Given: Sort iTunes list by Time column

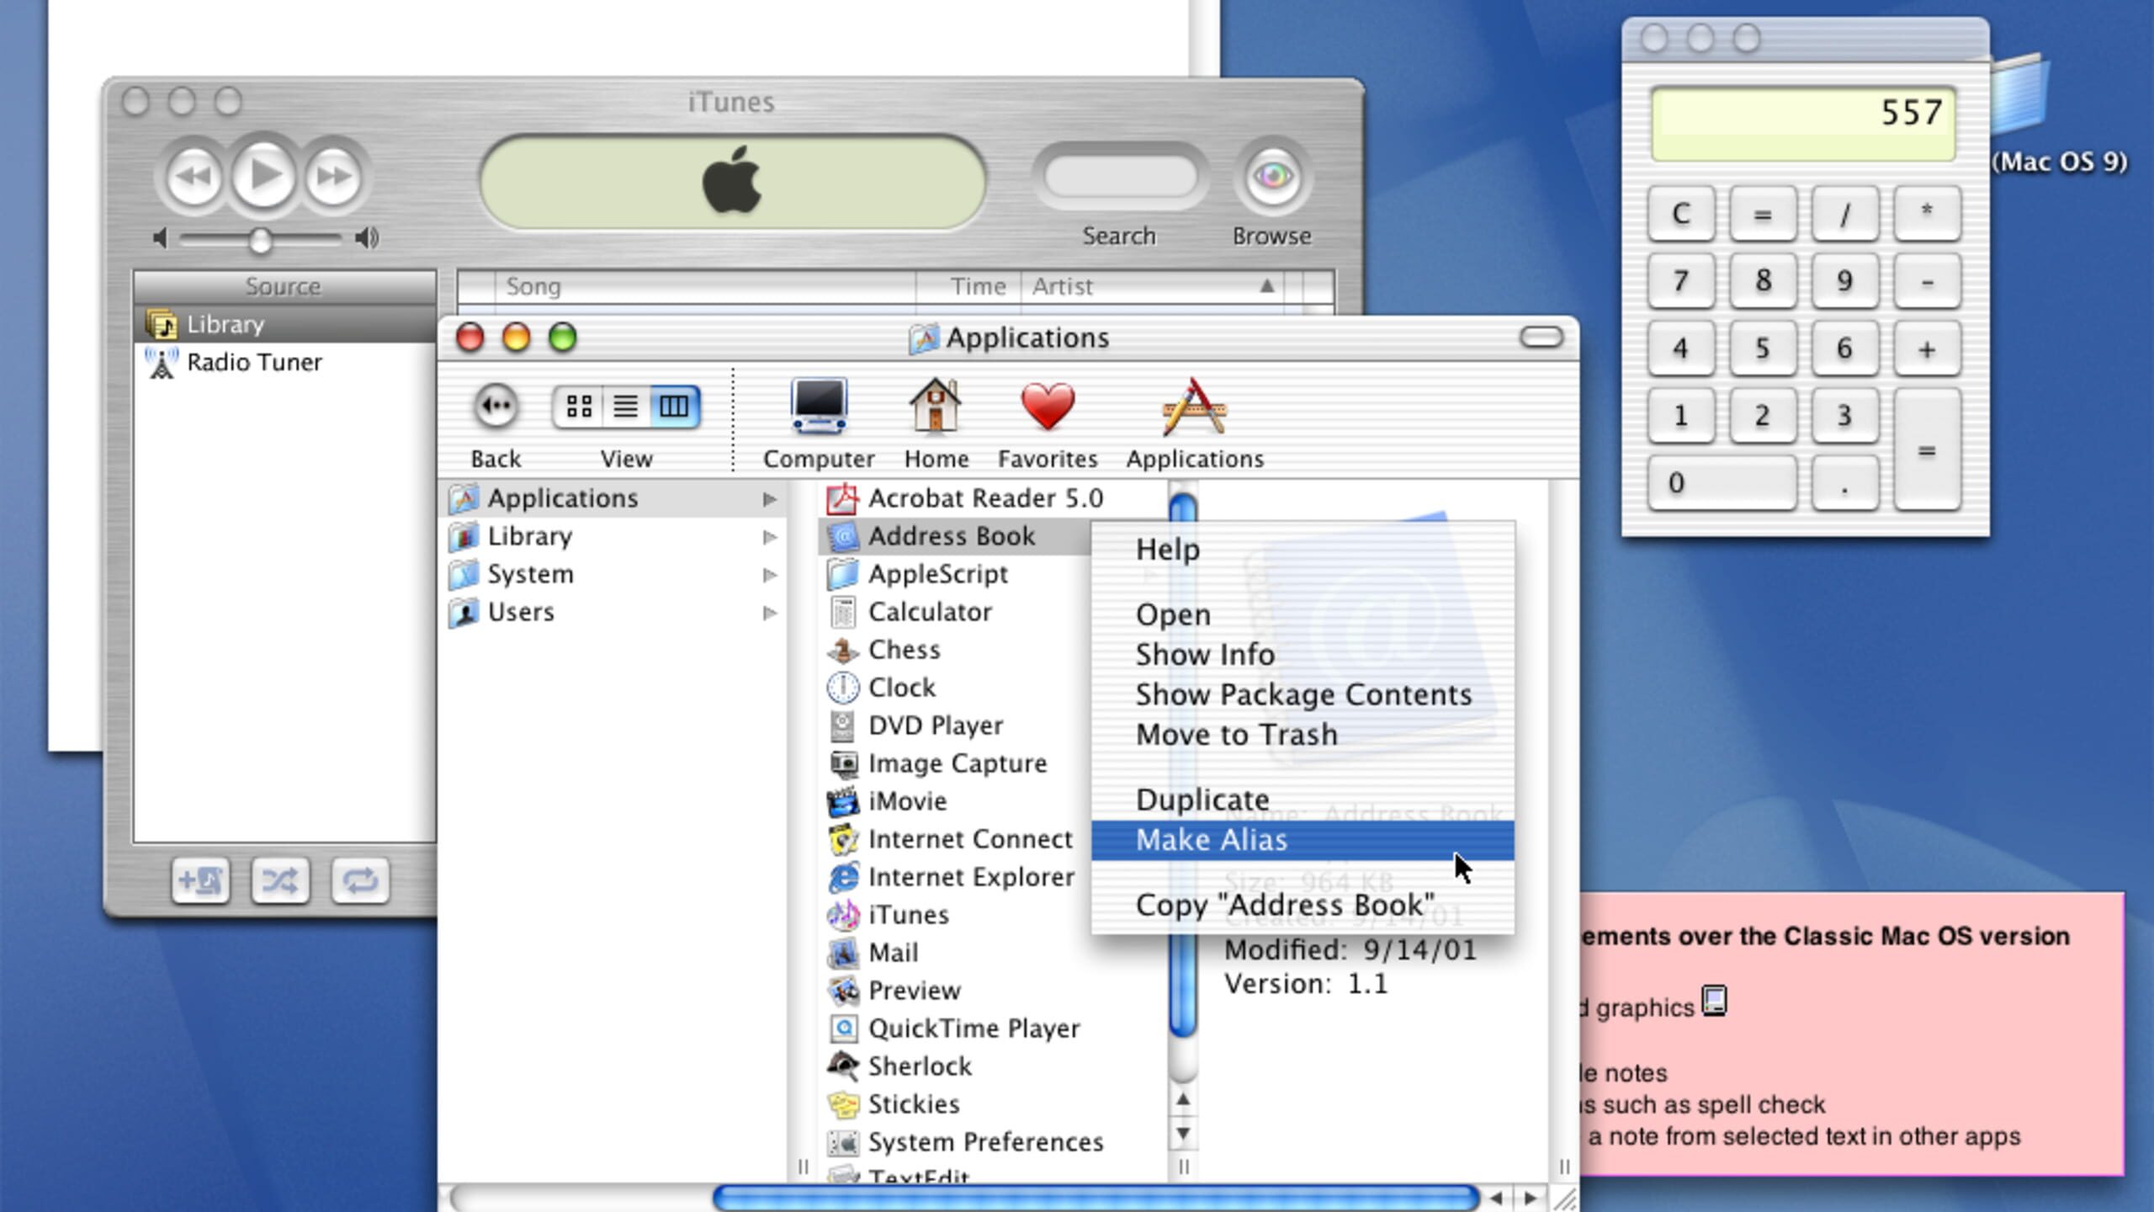Looking at the screenshot, I should [968, 287].
